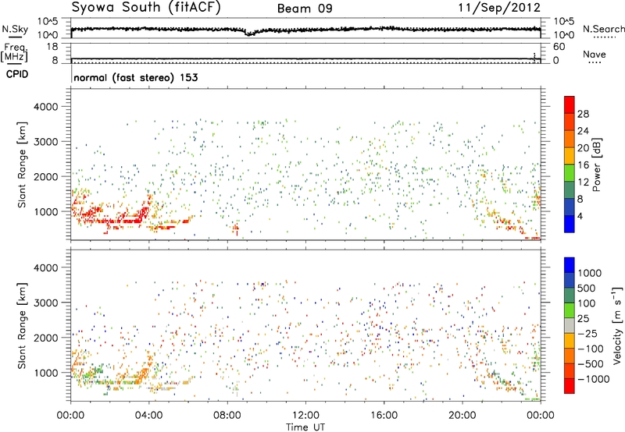Click the red bottom segment of Velocity colorbar
Screen dimensions: 625x432
coord(570,386)
